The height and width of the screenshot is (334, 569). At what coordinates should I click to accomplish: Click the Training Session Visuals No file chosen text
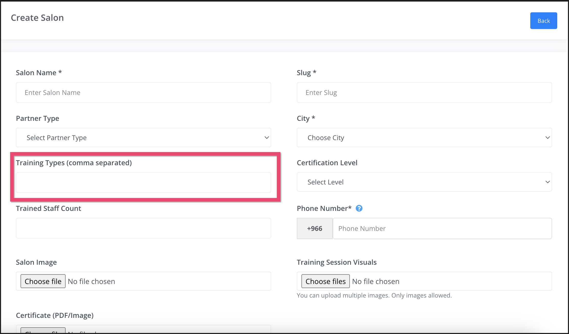pos(376,281)
